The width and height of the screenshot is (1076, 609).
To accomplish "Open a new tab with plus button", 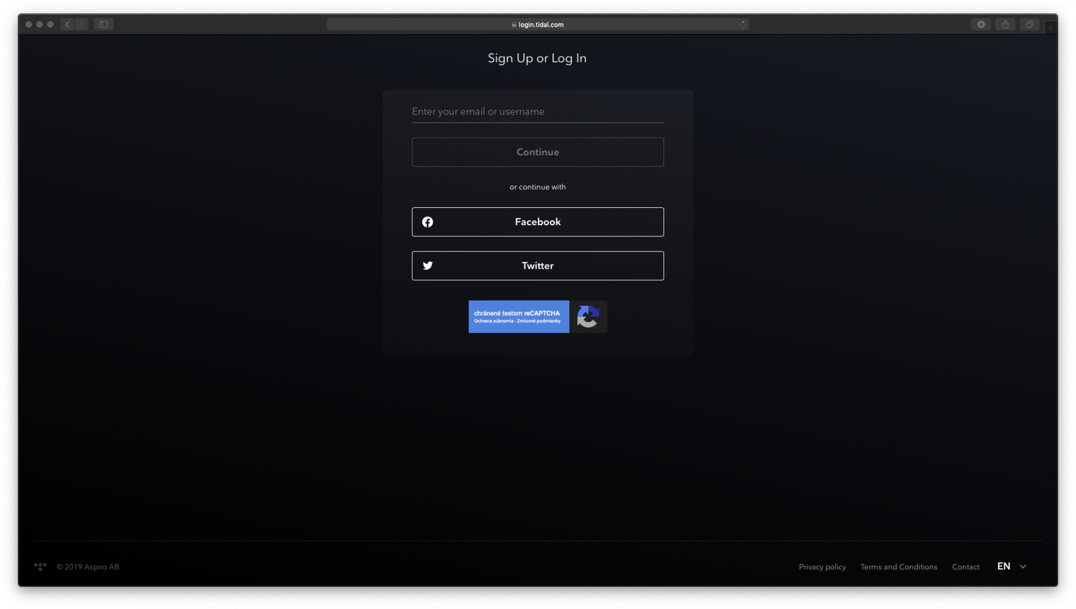I will [x=1051, y=27].
